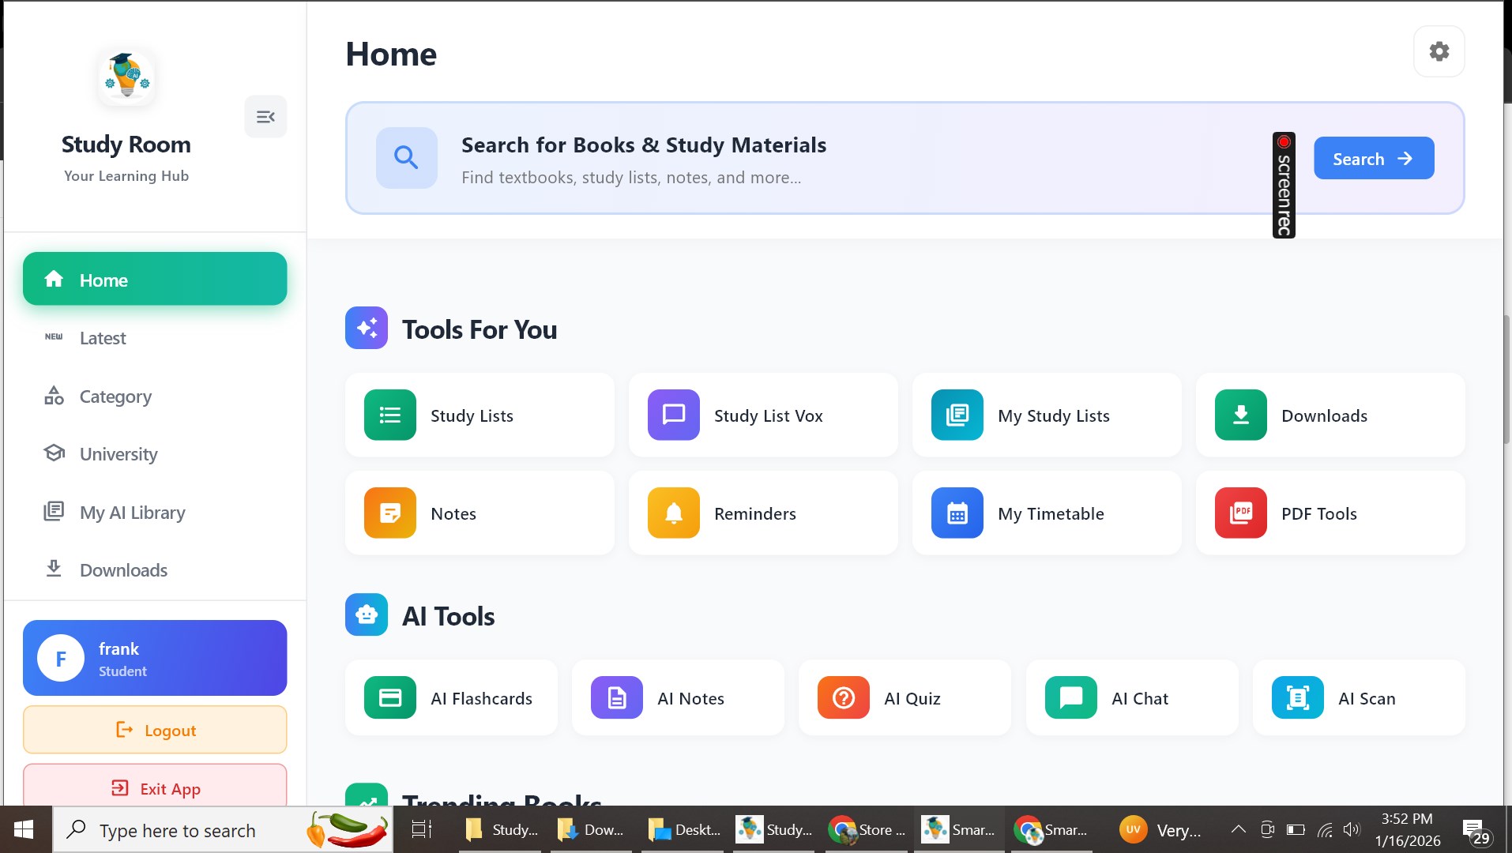Click the purple Study List Vox icon
The image size is (1512, 853).
(x=674, y=415)
